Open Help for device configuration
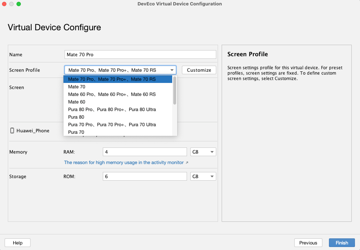The height and width of the screenshot is (250, 360). tap(17, 243)
